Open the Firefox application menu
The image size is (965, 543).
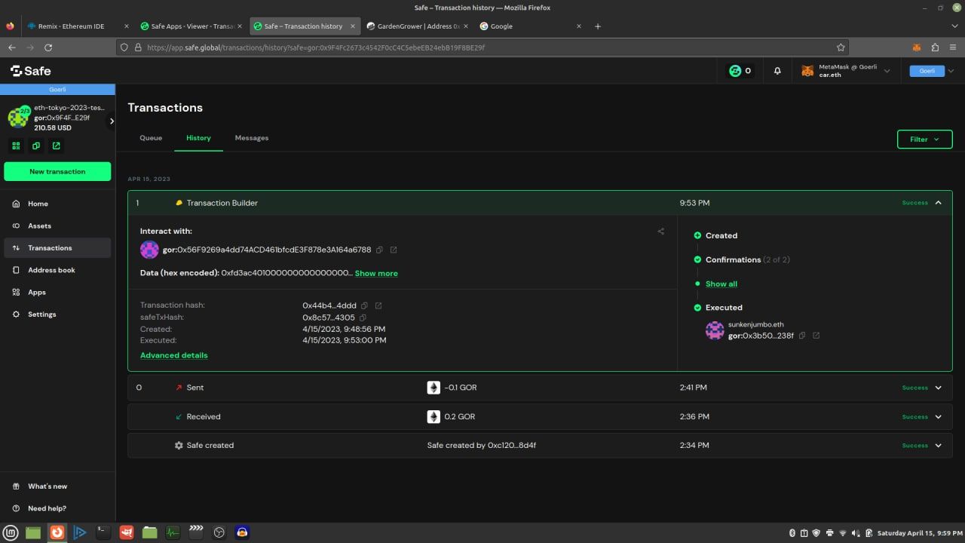(954, 47)
